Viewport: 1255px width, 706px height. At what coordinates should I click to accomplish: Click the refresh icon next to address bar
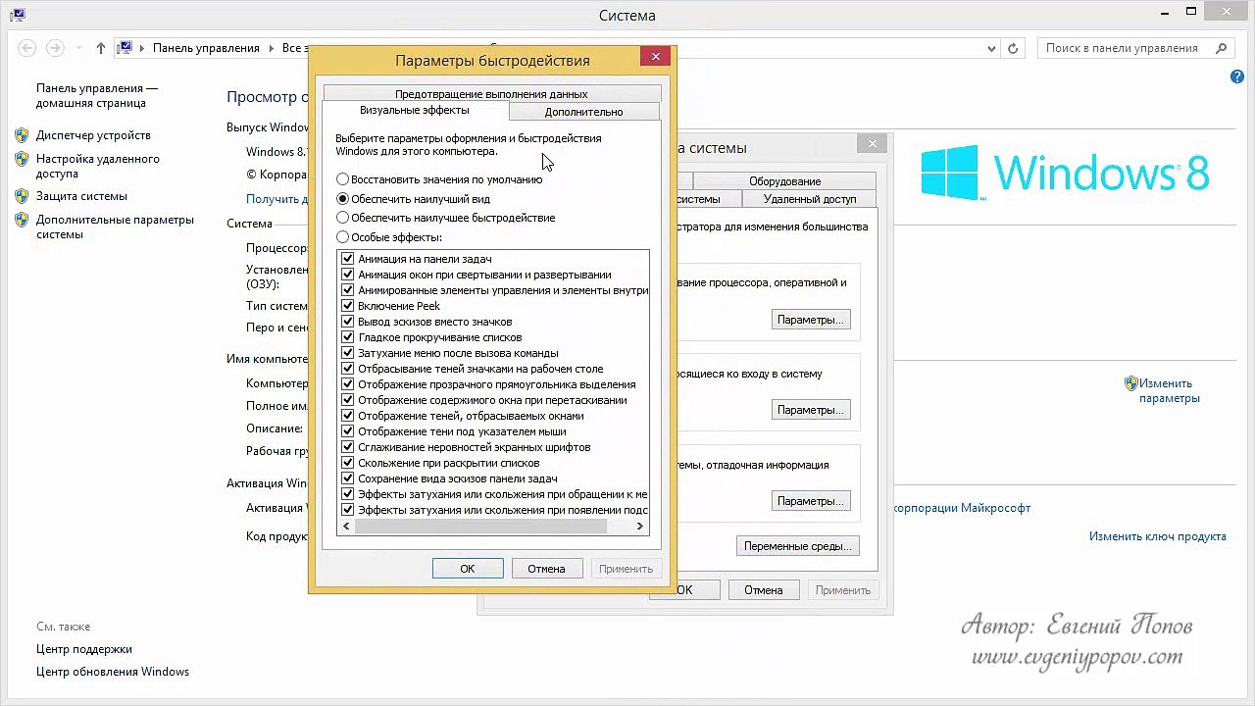click(1015, 48)
